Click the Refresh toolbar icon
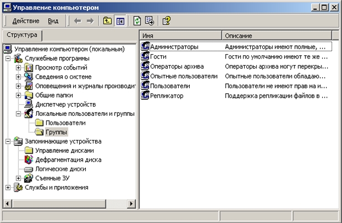This screenshot has height=223, width=342. (137, 20)
